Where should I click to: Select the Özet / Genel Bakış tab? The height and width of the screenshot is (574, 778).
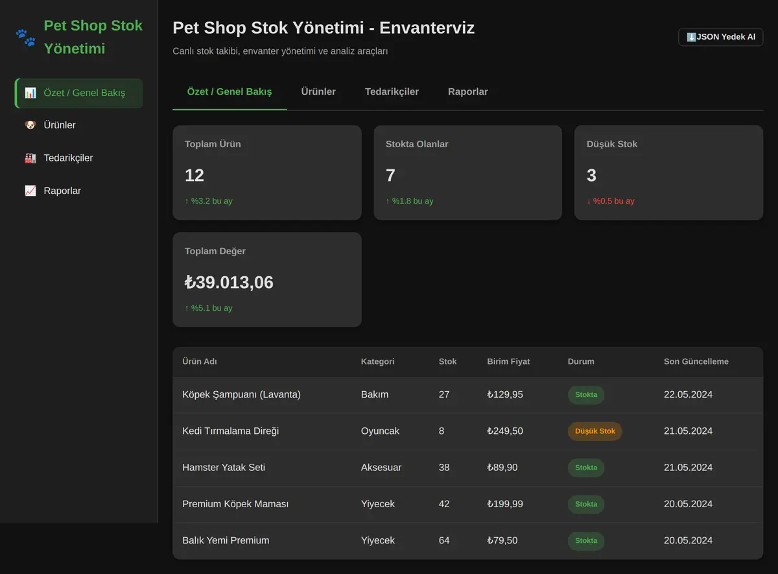(230, 91)
